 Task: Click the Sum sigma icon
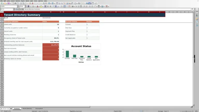[x=19, y=9]
